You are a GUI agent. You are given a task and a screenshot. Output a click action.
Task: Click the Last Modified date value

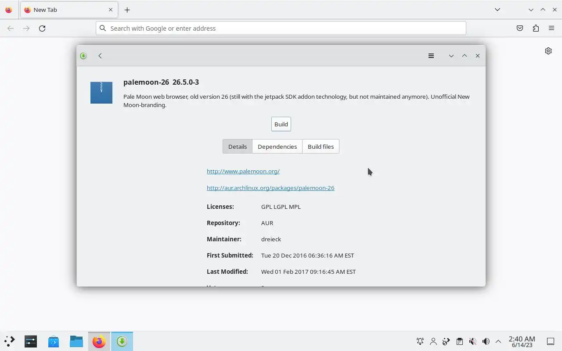click(308, 272)
